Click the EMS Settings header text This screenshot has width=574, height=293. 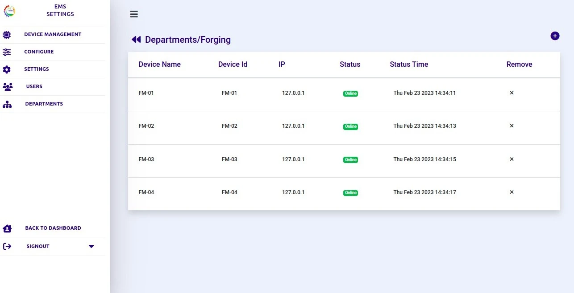coord(60,10)
